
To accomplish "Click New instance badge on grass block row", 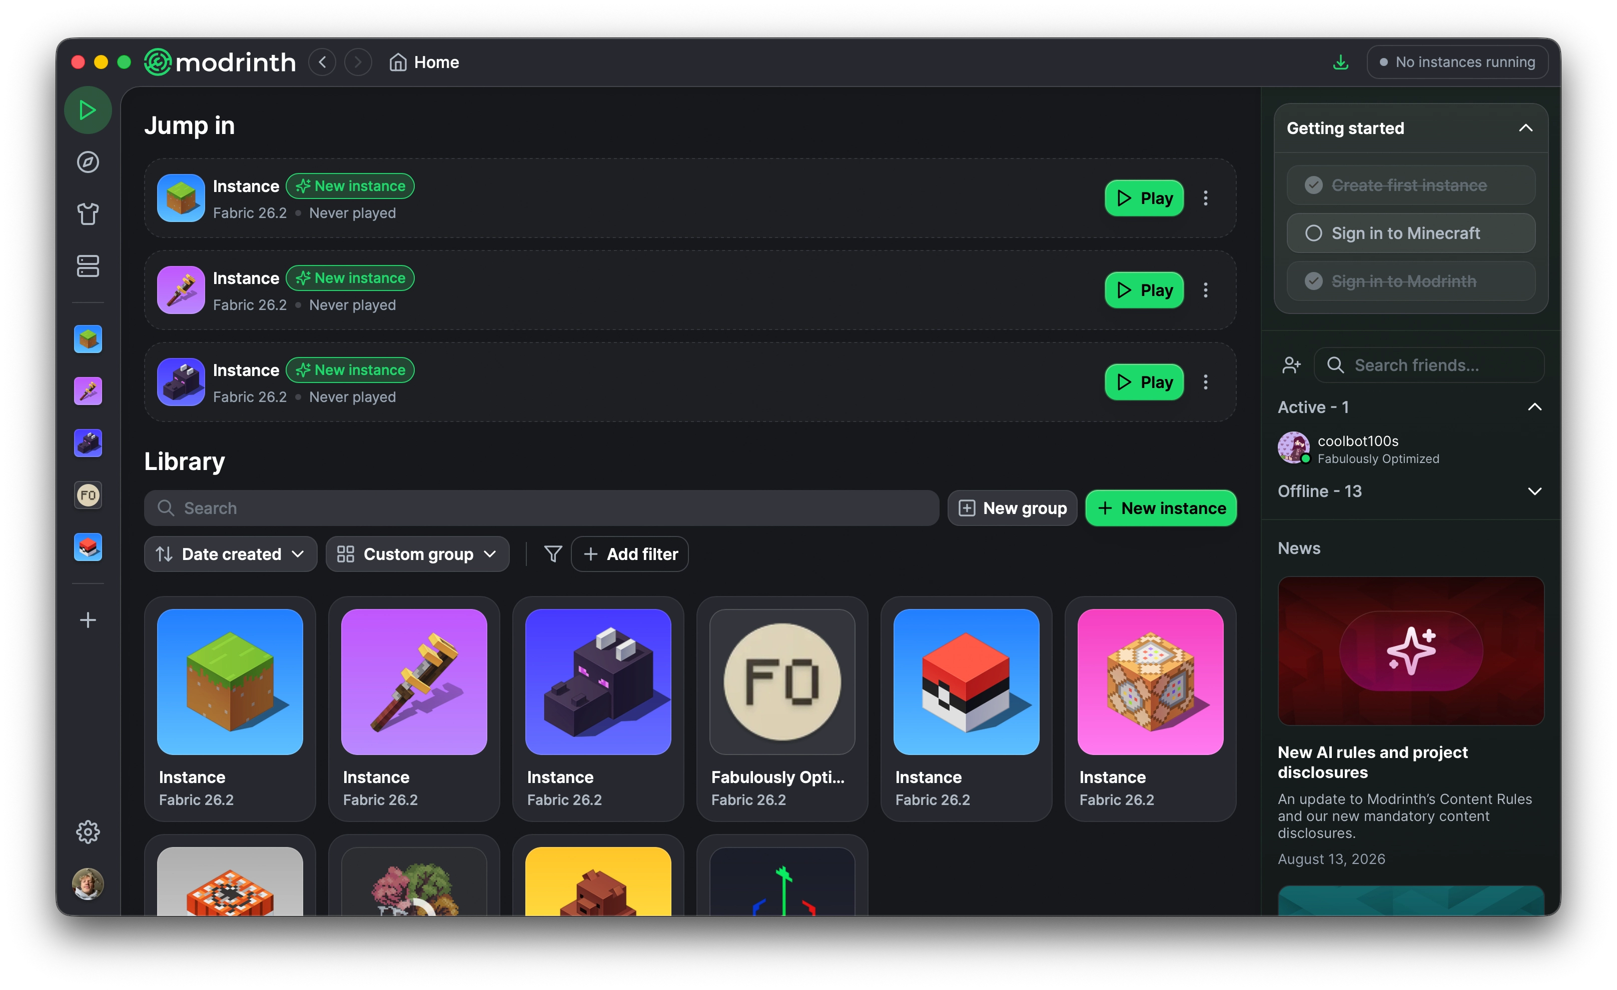I will coord(350,185).
